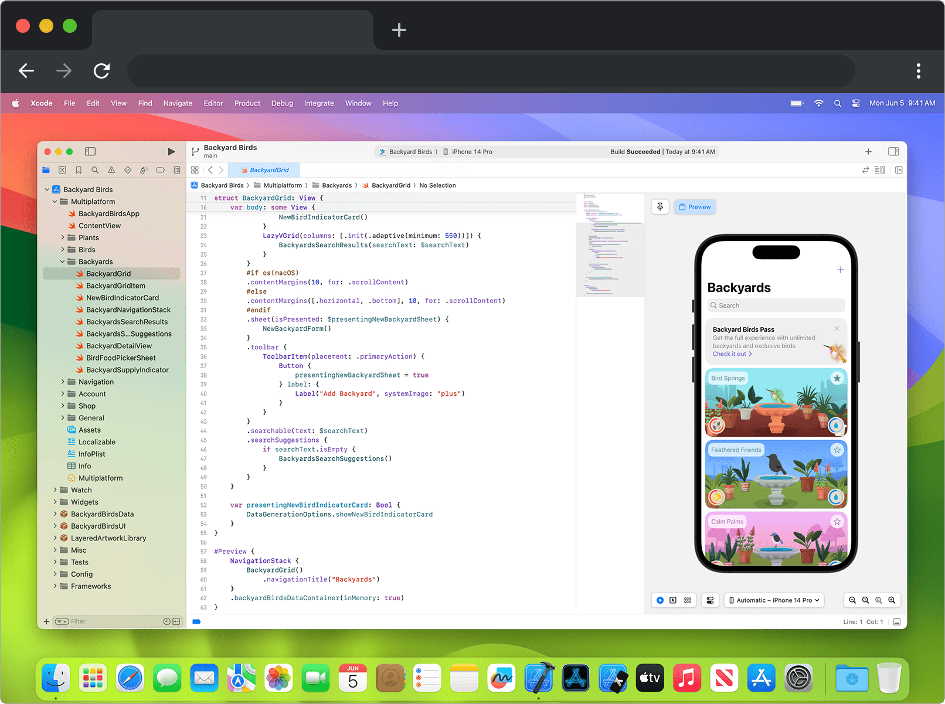
Task: Dismiss the Backyard Birds Pass card
Action: point(837,328)
